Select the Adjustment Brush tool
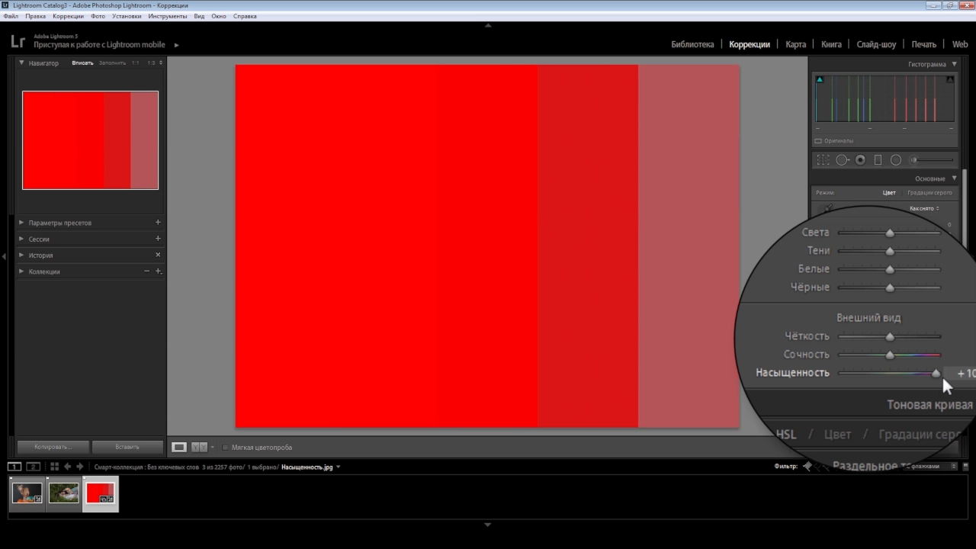 (x=932, y=160)
